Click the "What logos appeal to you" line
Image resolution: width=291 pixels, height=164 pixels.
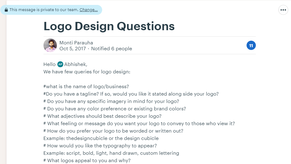(x=87, y=161)
